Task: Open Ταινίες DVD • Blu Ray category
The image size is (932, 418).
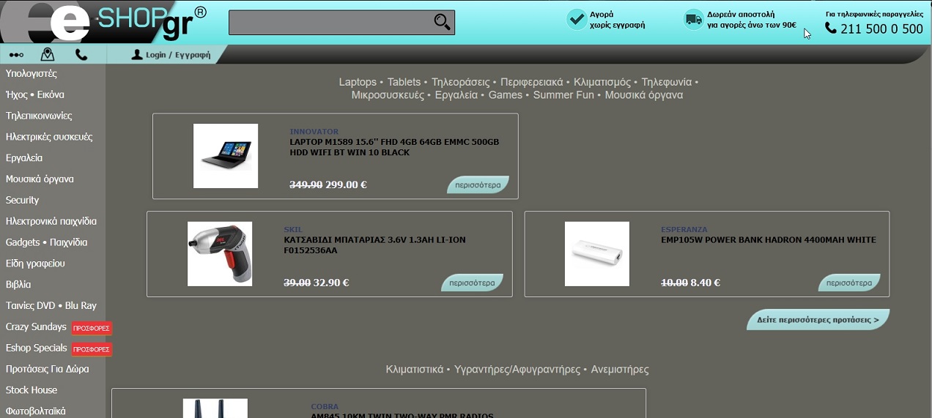Action: tap(51, 306)
